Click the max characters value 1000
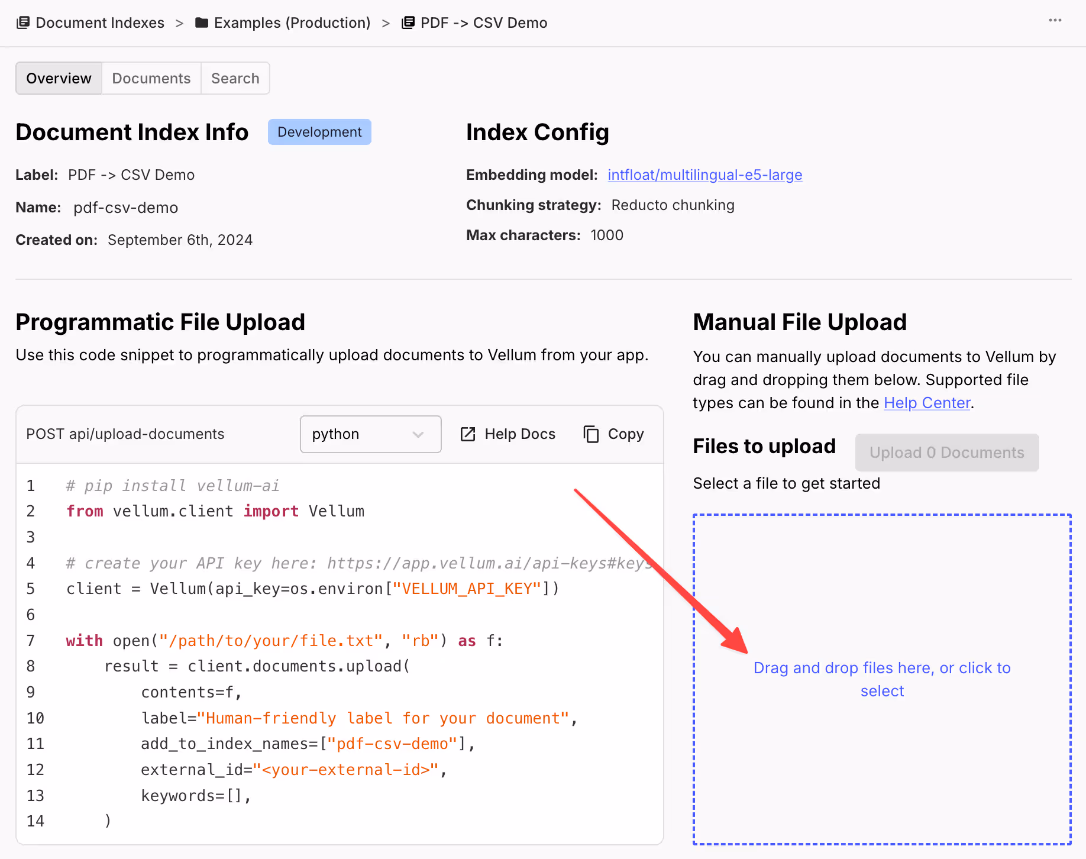 click(x=607, y=235)
